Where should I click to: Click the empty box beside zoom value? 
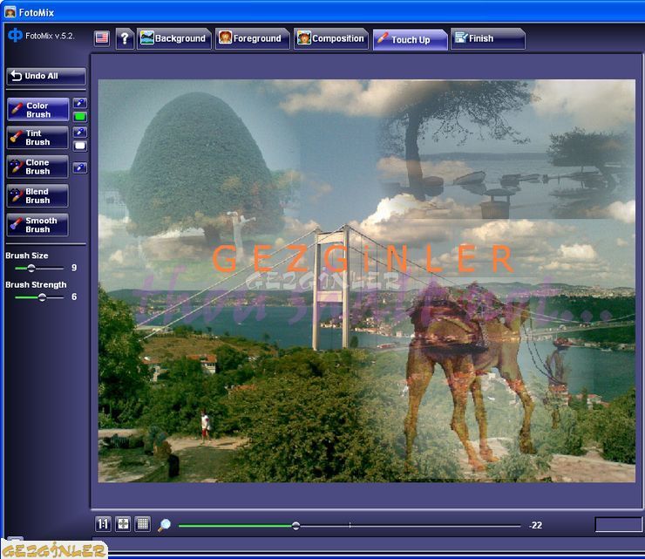[619, 524]
